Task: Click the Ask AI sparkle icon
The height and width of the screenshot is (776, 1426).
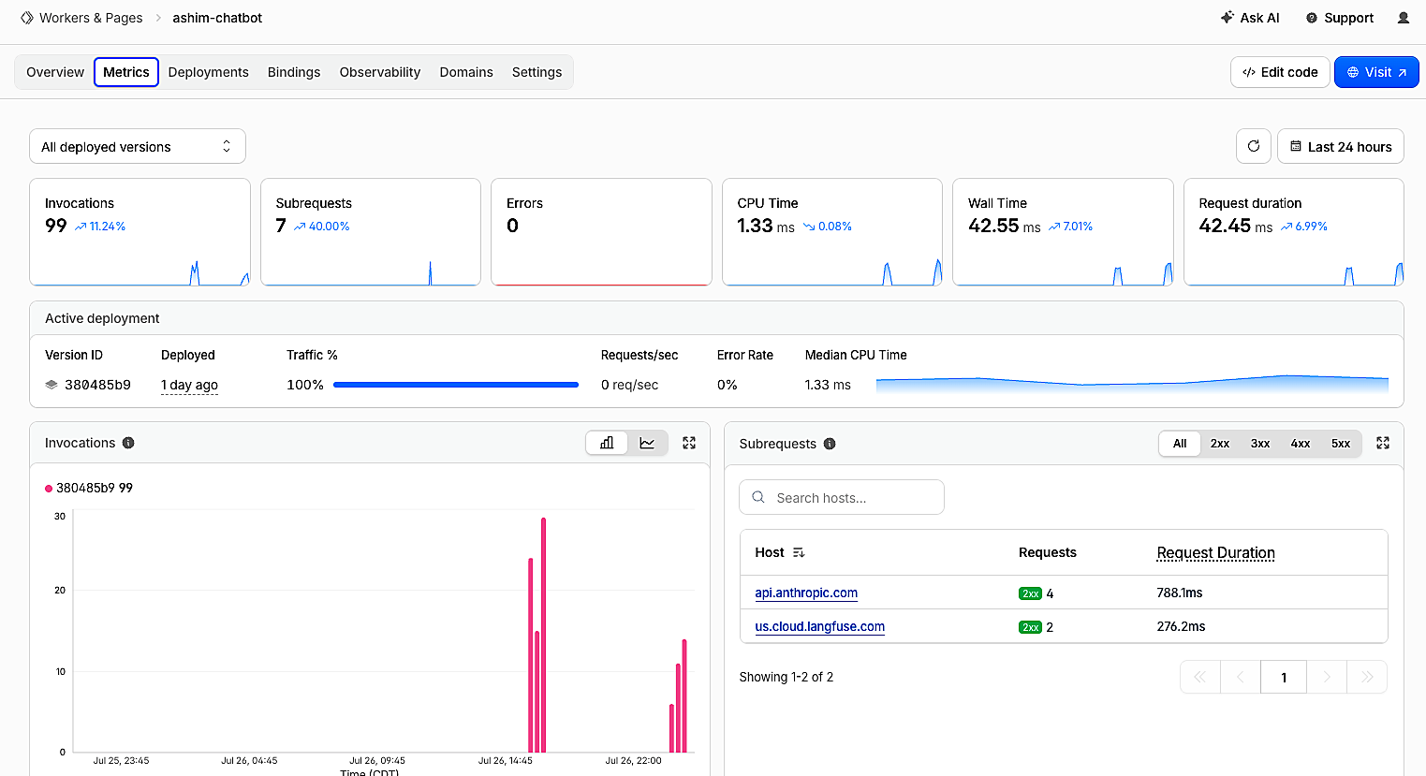Action: (x=1228, y=17)
